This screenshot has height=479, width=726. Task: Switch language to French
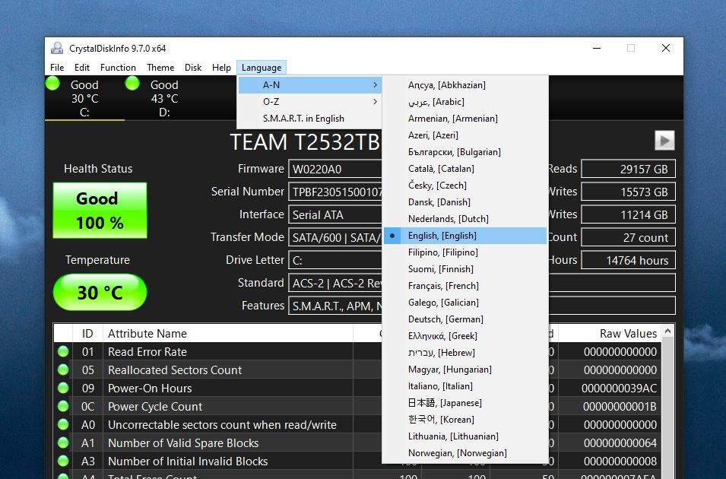pos(465,285)
